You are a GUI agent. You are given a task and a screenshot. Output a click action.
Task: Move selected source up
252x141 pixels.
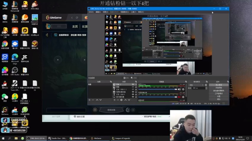tap(125, 100)
